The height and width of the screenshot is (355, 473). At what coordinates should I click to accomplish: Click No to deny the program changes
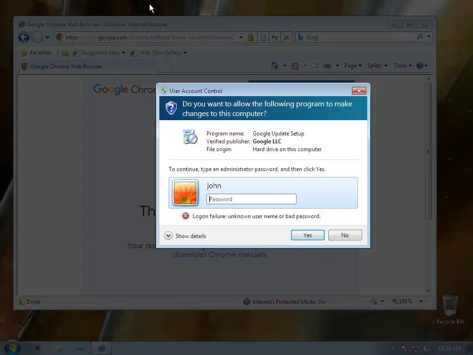point(345,235)
